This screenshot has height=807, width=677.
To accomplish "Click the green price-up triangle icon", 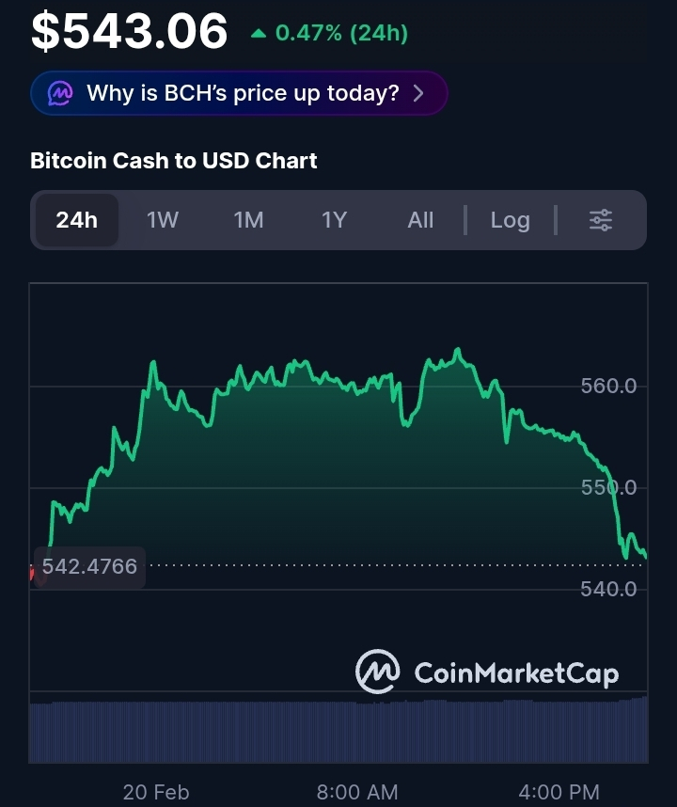I will (259, 34).
